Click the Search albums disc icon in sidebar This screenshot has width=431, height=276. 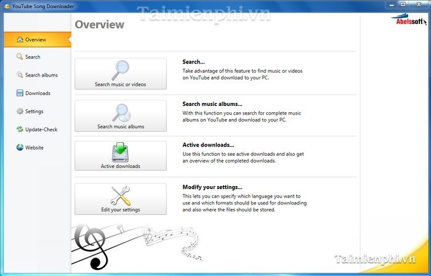pyautogui.click(x=20, y=75)
